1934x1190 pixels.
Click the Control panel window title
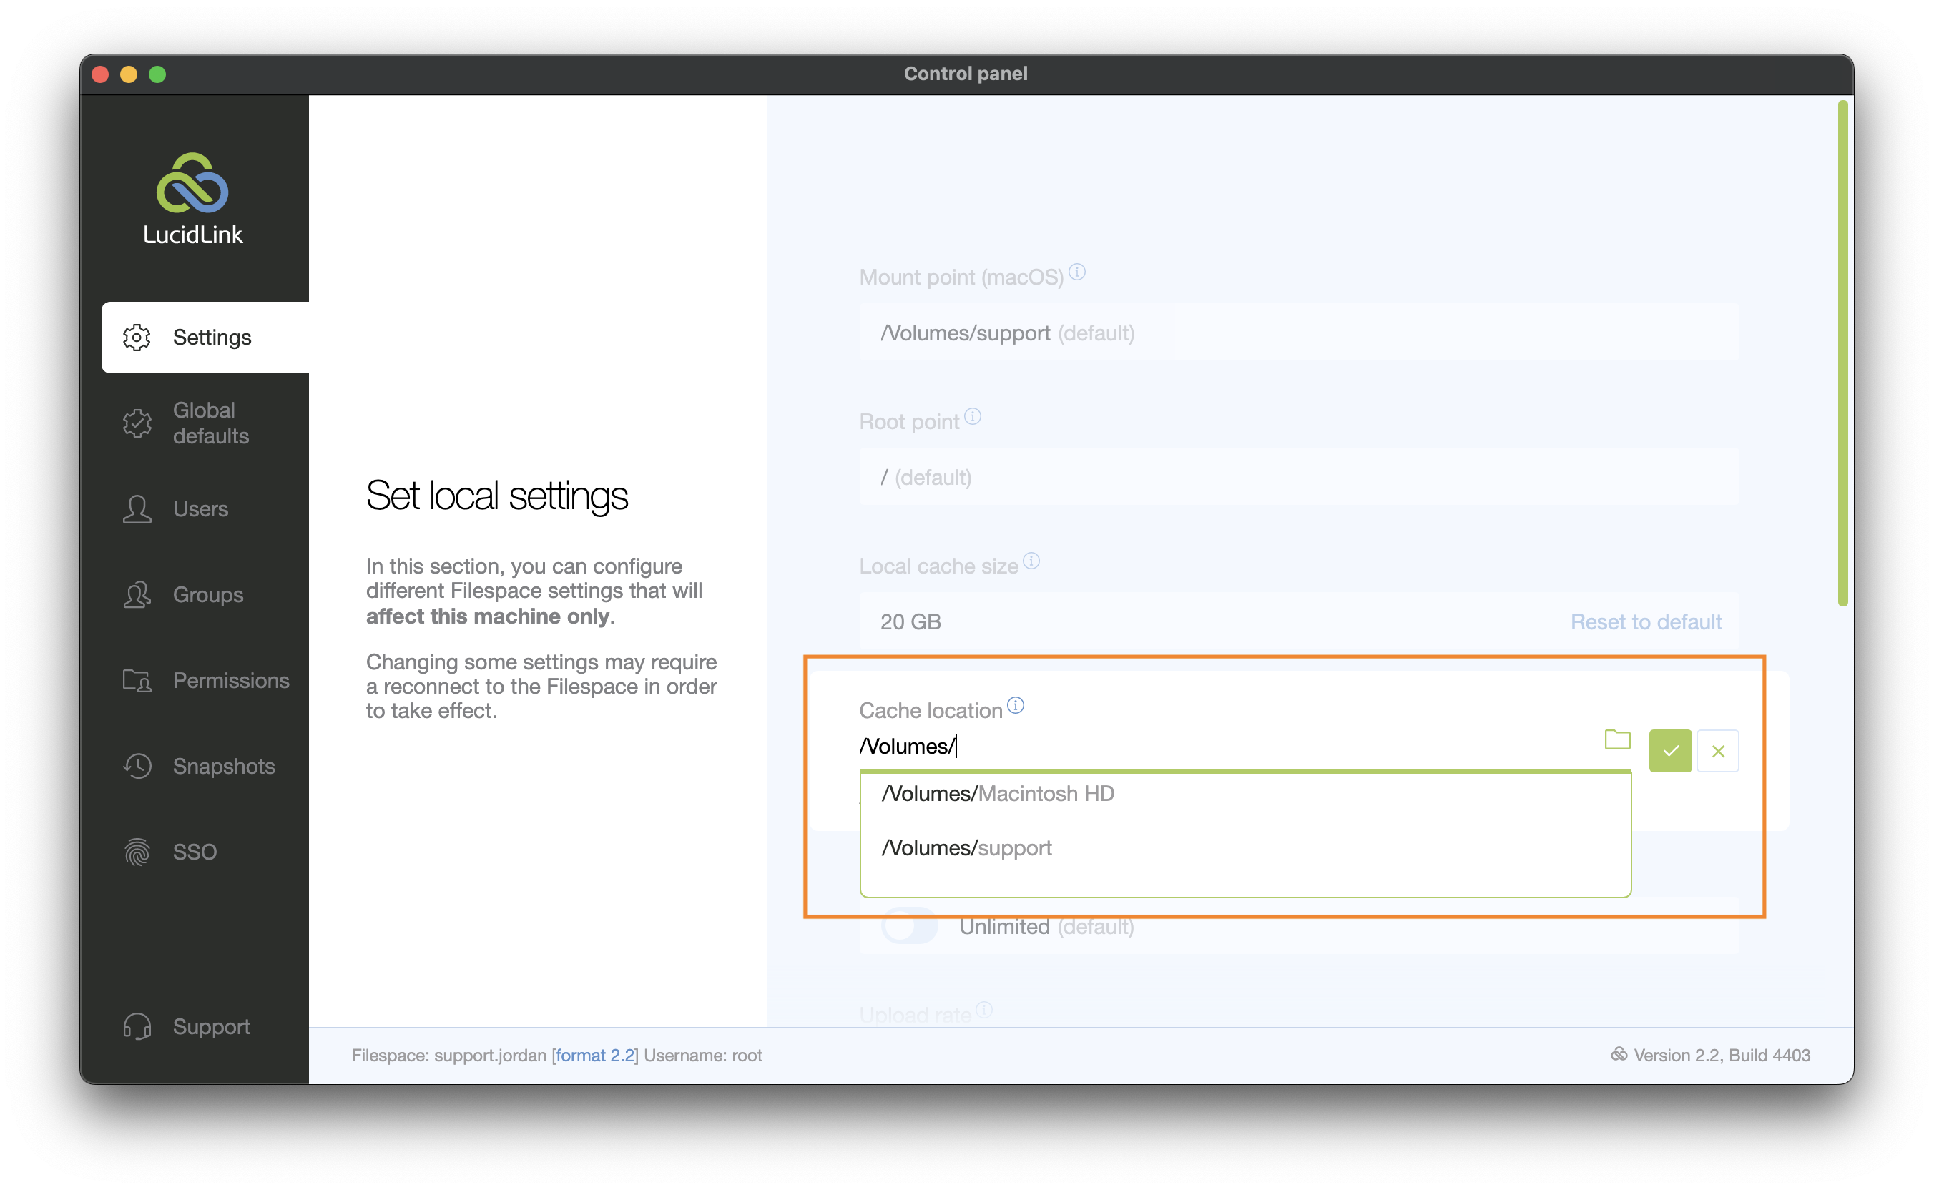pyautogui.click(x=966, y=74)
